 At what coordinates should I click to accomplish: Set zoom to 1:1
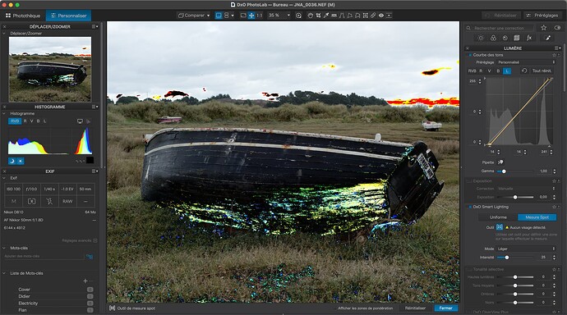260,16
